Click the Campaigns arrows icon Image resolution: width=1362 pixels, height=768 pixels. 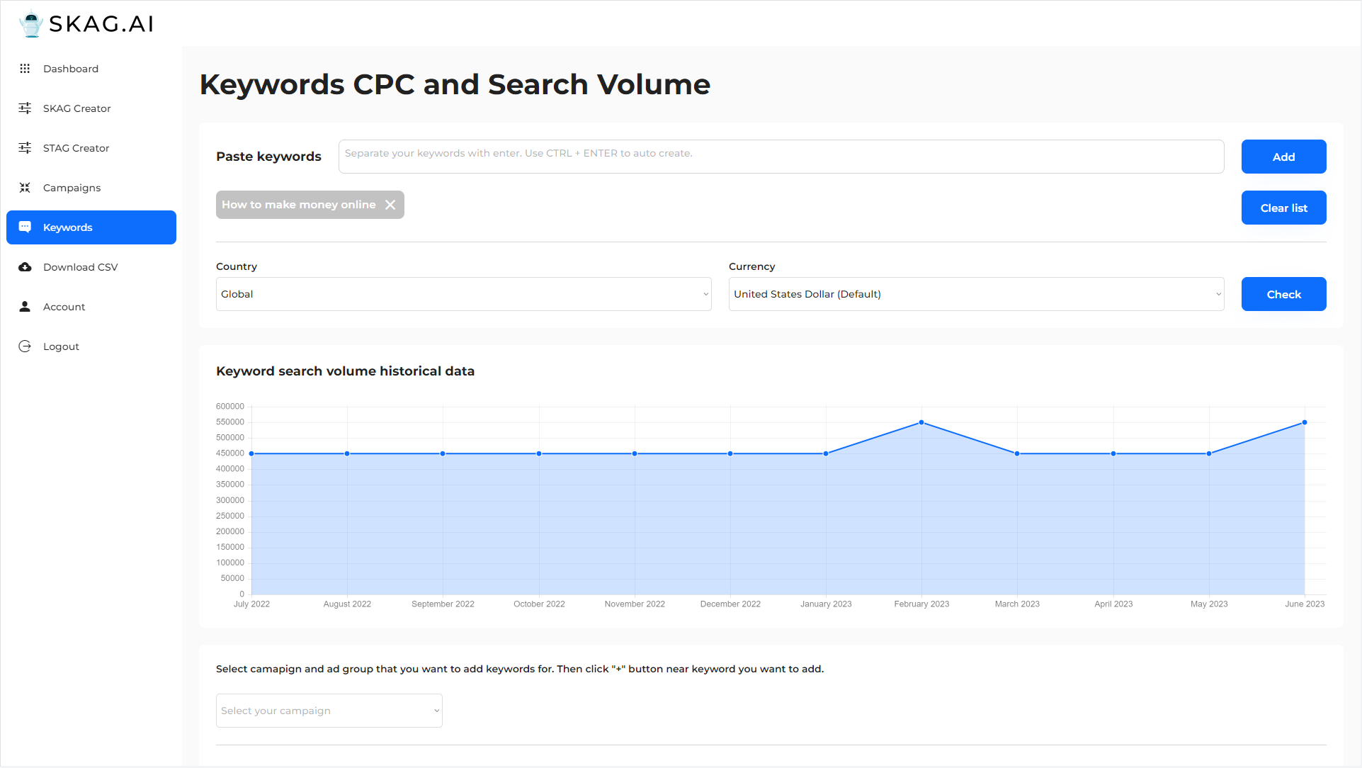[x=25, y=188]
